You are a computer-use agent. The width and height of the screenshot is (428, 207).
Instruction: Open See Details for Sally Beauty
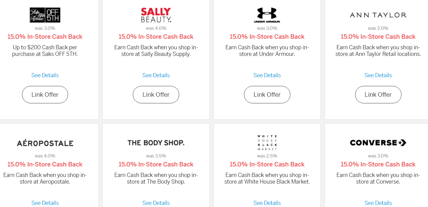point(156,75)
